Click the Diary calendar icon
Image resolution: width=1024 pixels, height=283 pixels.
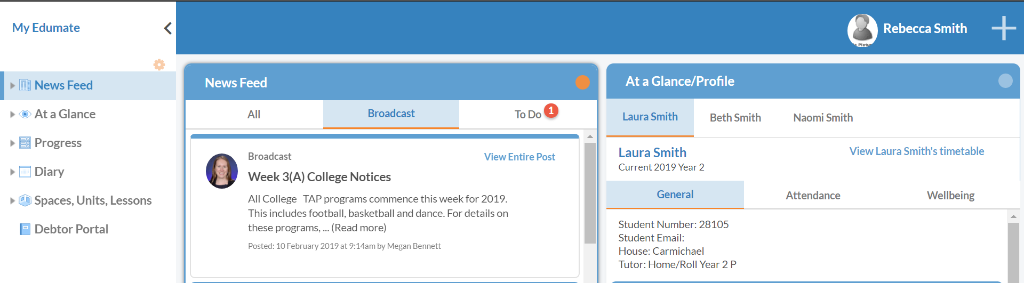[25, 172]
